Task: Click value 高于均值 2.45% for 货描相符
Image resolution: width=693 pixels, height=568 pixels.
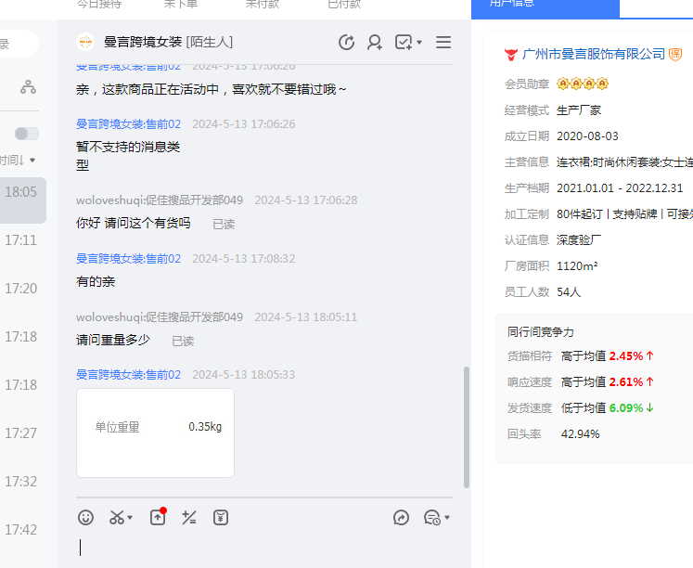Action: click(608, 356)
